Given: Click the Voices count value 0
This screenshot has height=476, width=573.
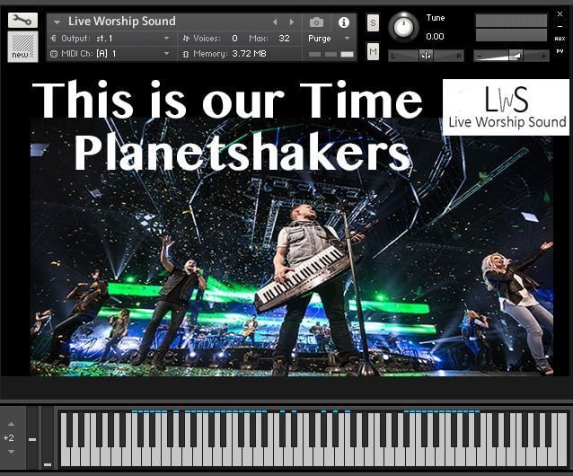Looking at the screenshot, I should point(234,38).
